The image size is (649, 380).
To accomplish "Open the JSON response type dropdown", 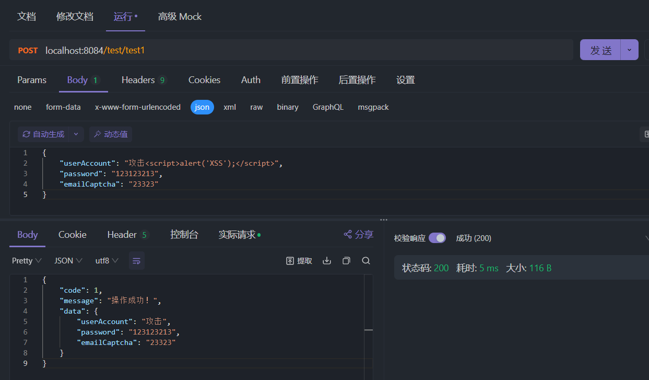I will (68, 260).
